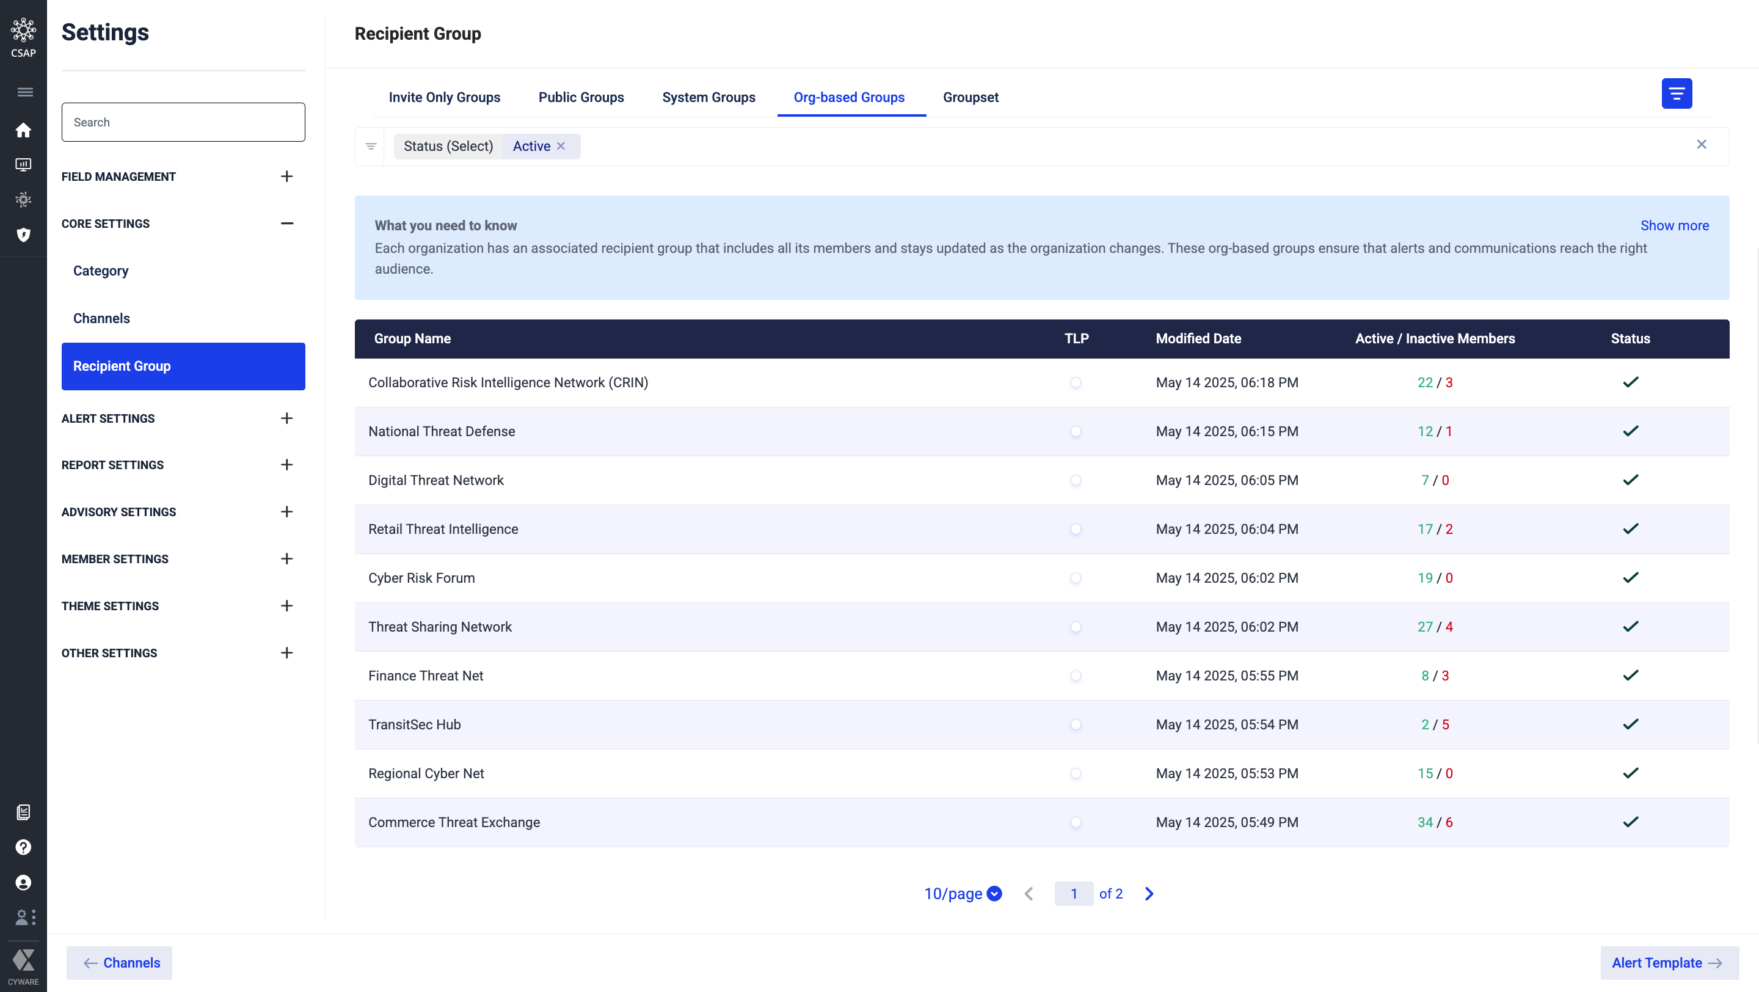Open the blue filter button at top right
The height and width of the screenshot is (992, 1759).
(1677, 93)
